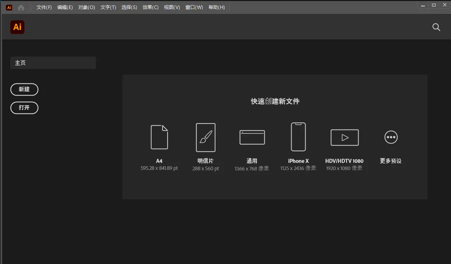Click the Home icon in the title bar
The image size is (451, 264).
[21, 7]
